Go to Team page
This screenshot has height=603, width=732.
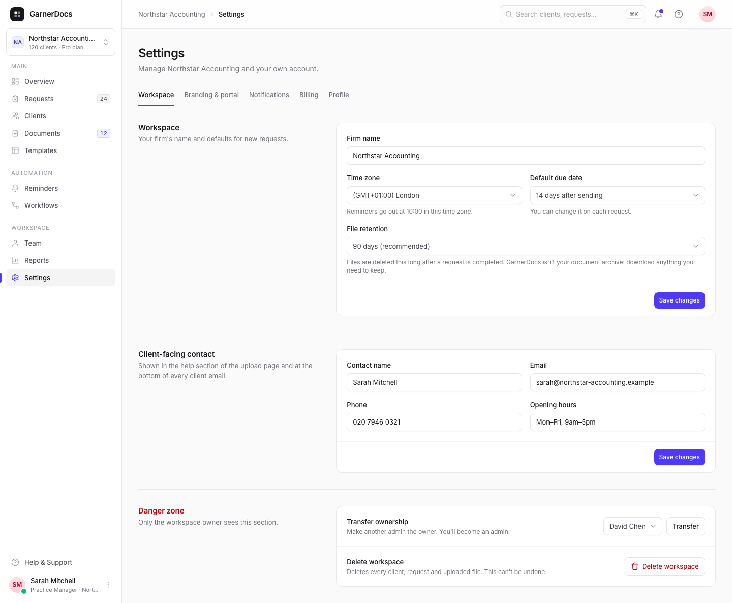[60, 243]
